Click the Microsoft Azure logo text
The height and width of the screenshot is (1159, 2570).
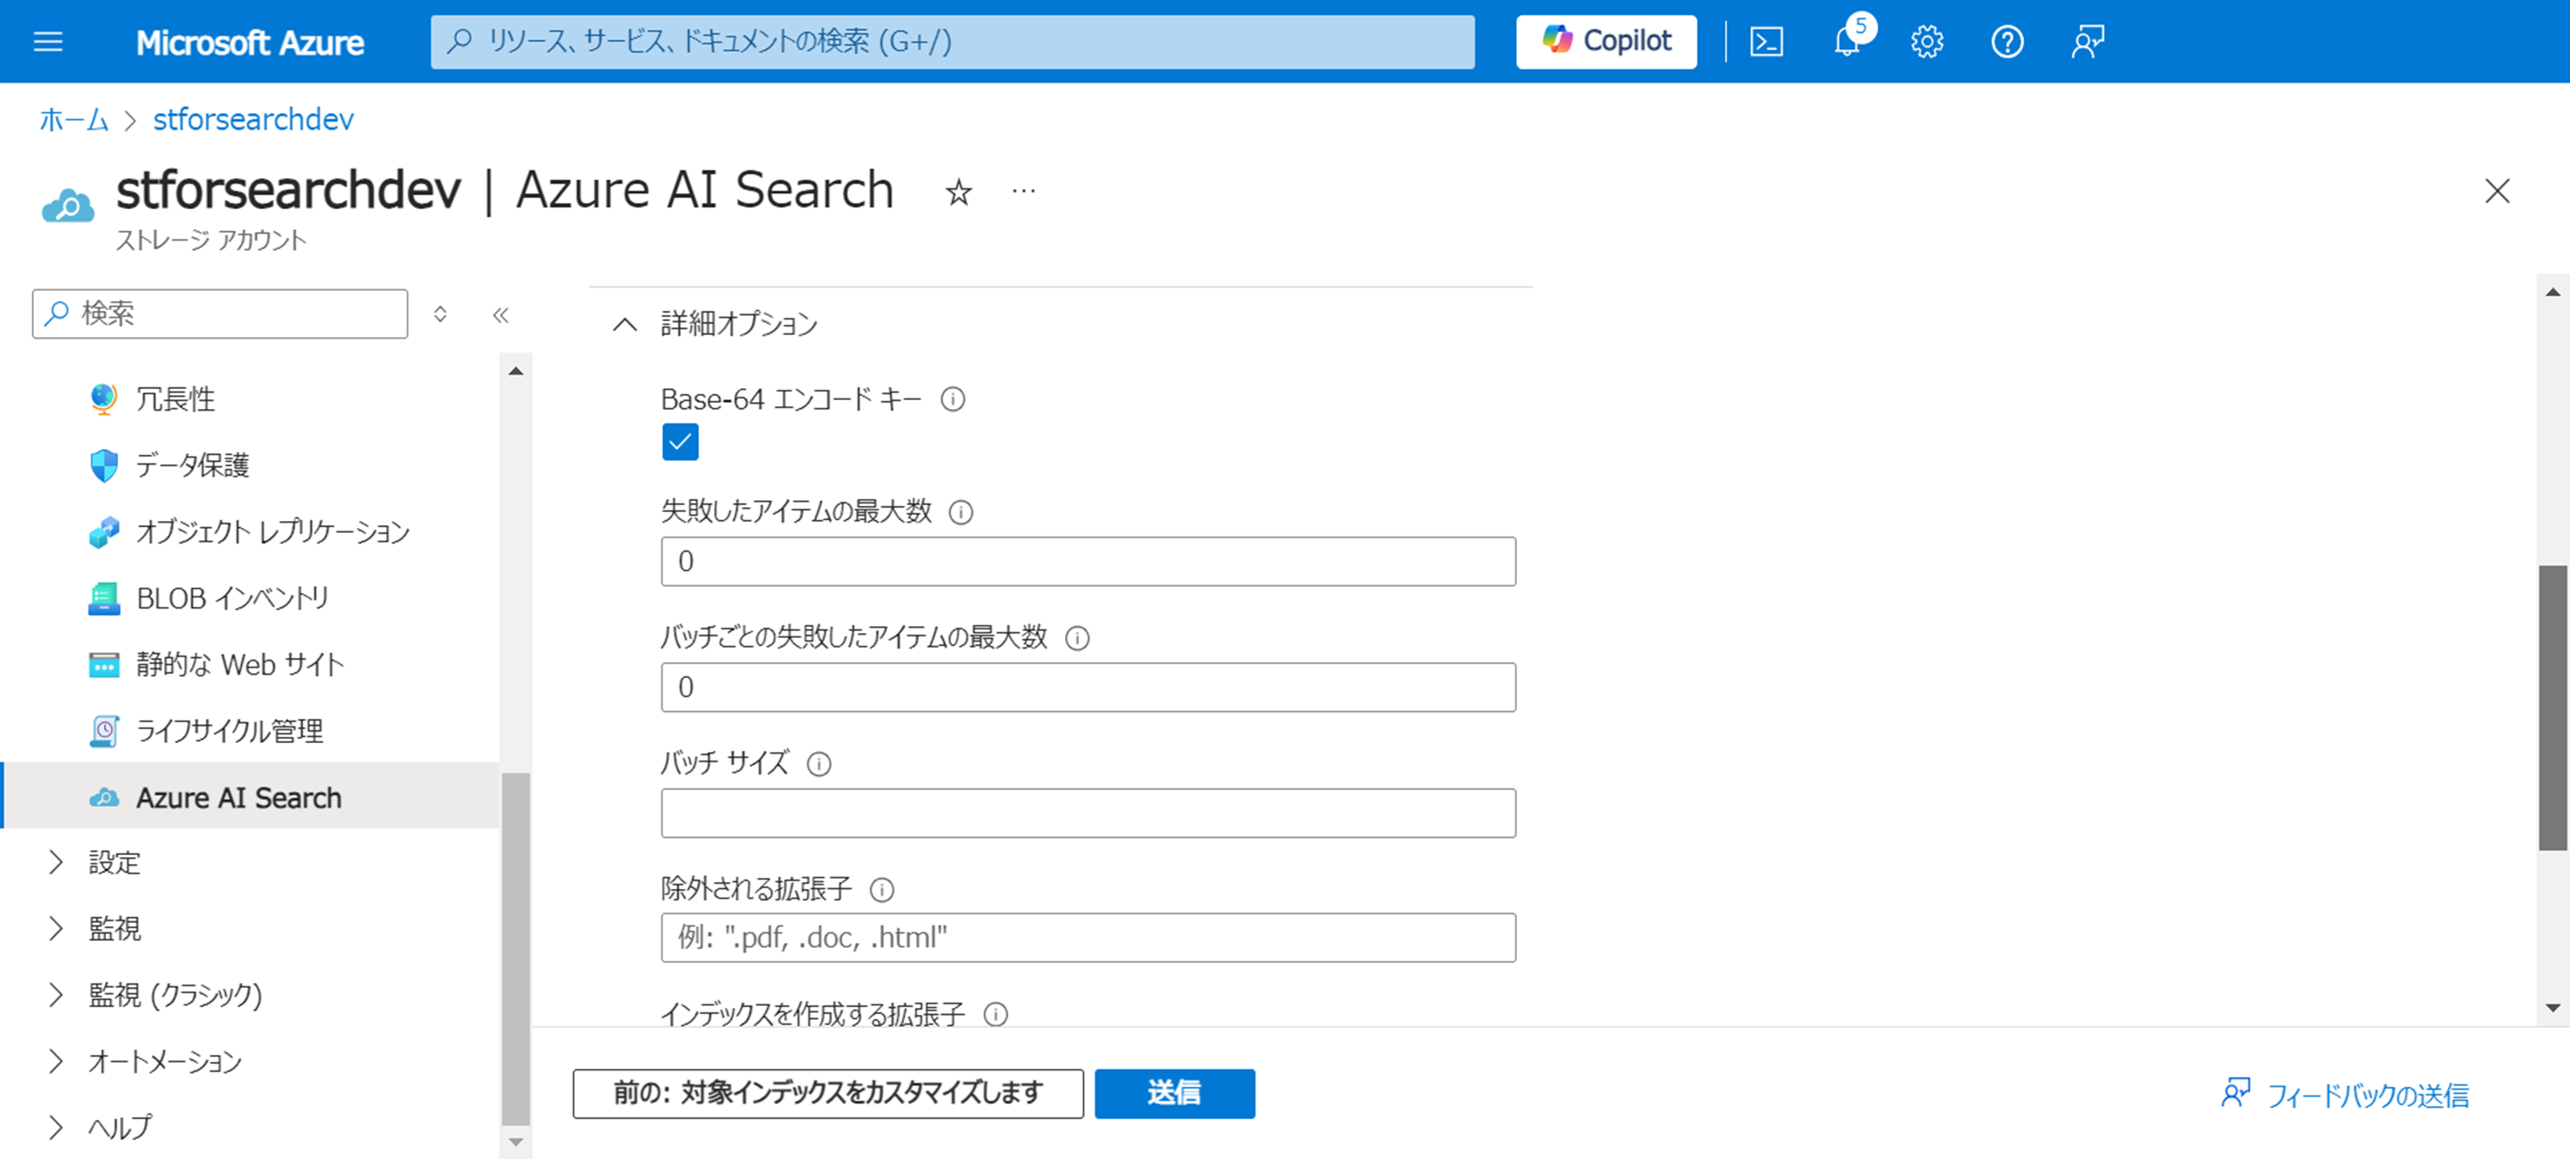(249, 42)
